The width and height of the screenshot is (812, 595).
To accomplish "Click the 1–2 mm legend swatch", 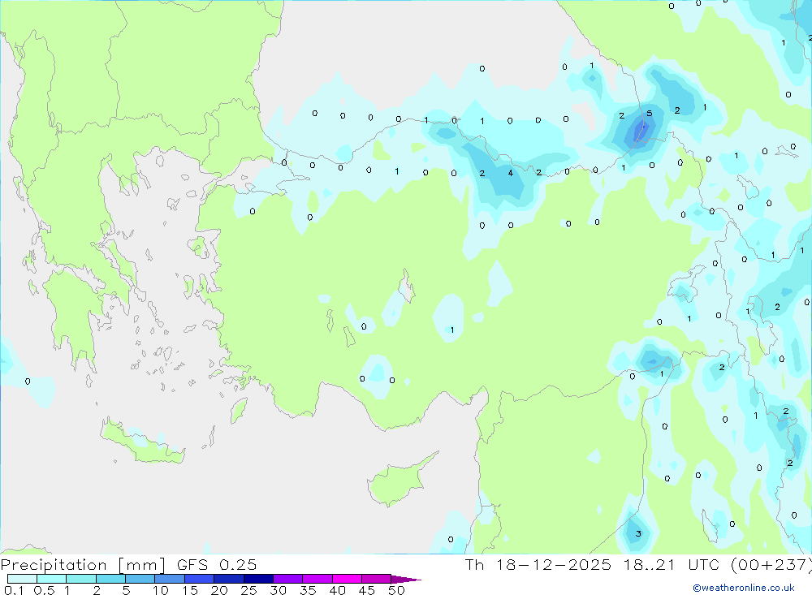I will (x=80, y=579).
